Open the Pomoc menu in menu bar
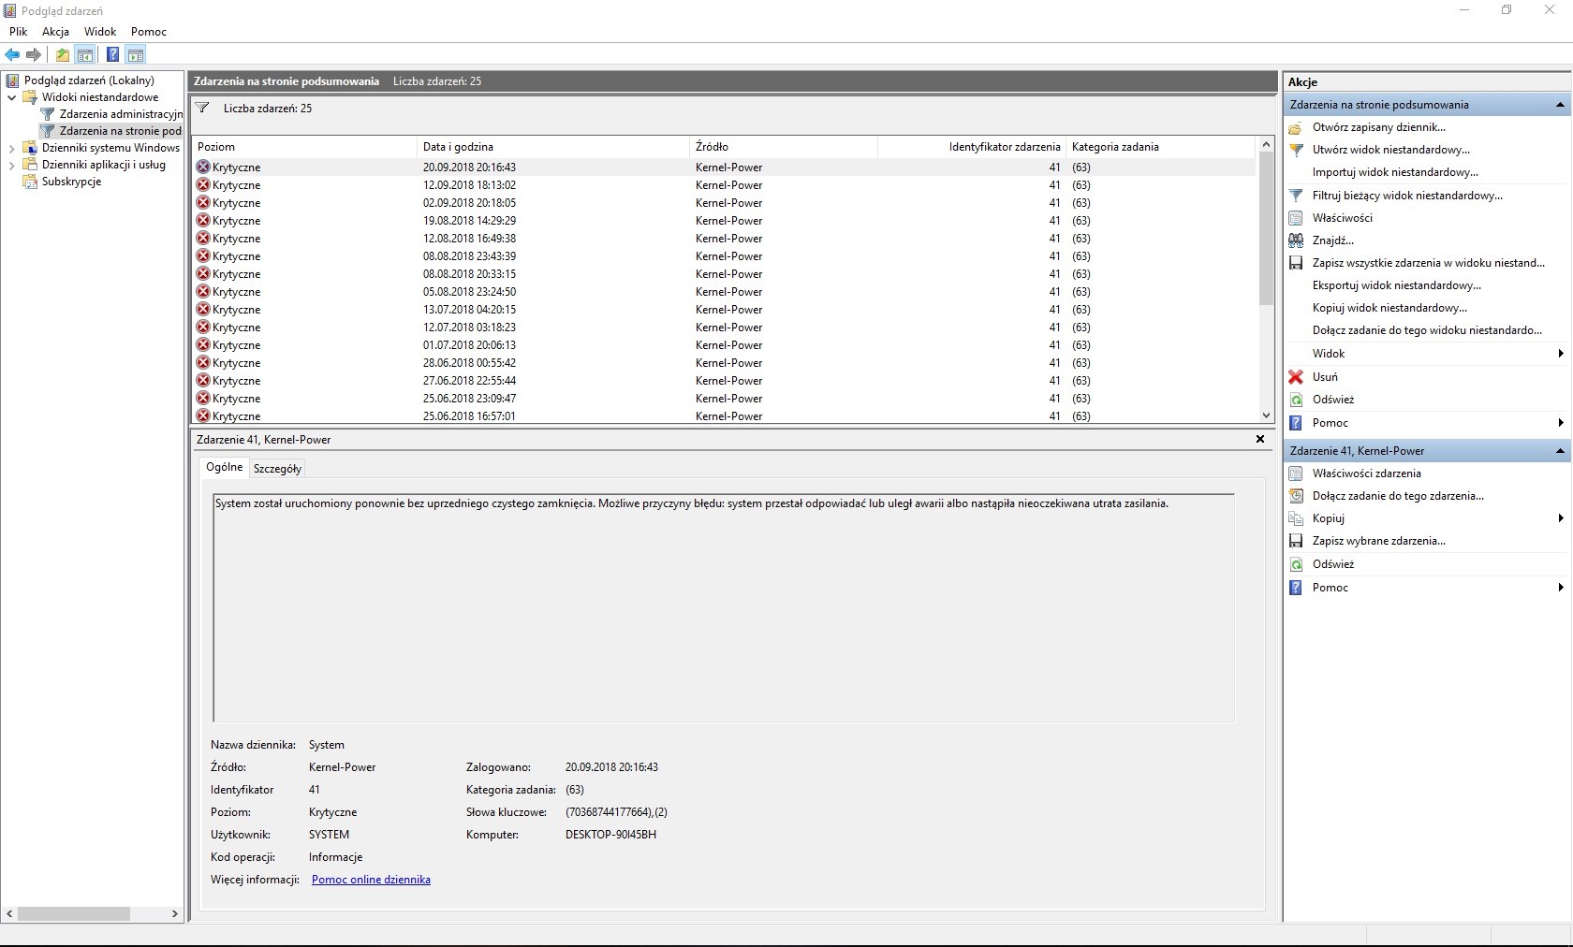 coord(149,32)
